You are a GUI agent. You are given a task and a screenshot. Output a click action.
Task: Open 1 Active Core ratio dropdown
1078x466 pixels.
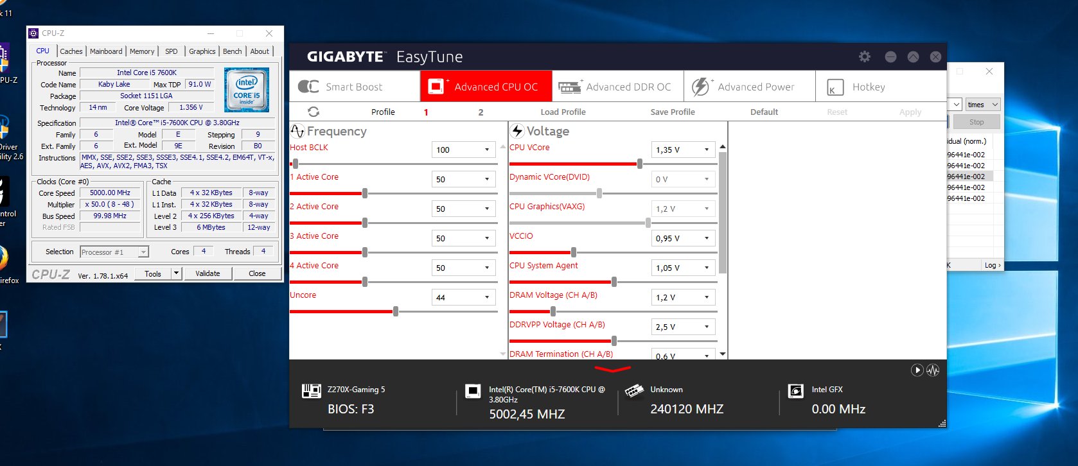487,179
